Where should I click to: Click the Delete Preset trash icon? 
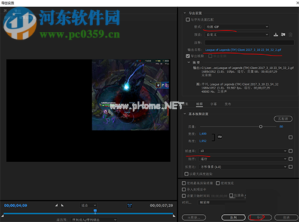click(x=291, y=35)
